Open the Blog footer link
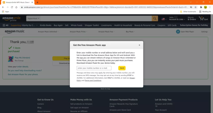This screenshot has width=213, height=113. tap(39, 108)
